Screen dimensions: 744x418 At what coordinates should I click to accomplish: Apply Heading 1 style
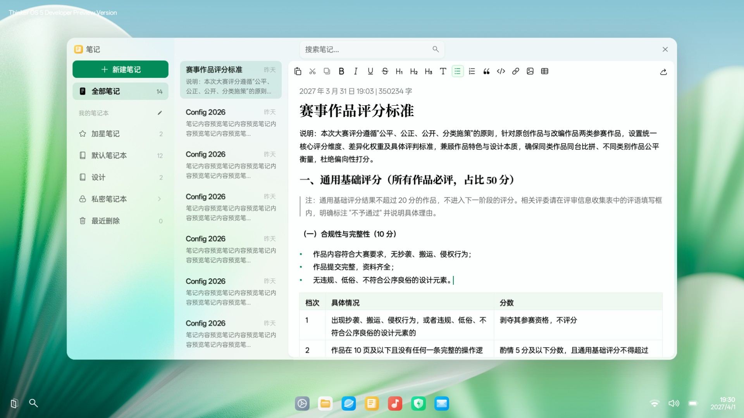(x=399, y=71)
